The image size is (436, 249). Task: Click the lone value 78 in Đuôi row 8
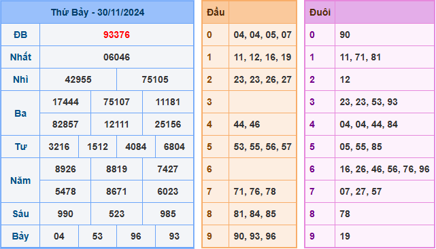[345, 214]
